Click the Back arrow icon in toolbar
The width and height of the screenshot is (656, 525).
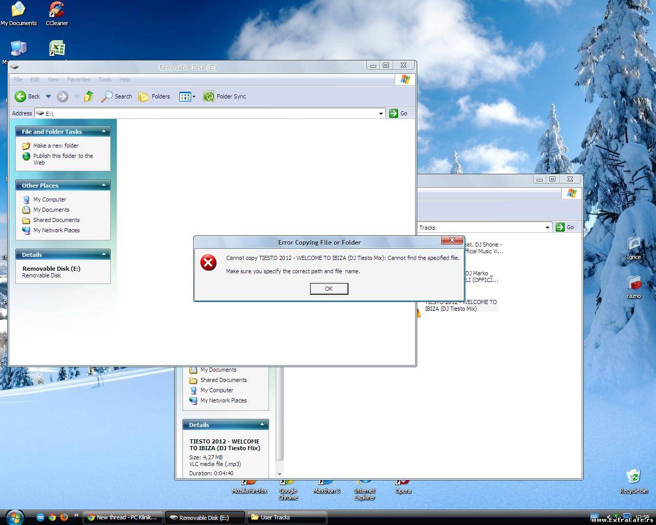coord(20,96)
